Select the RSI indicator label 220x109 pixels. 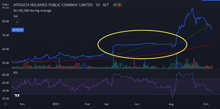click(16, 73)
